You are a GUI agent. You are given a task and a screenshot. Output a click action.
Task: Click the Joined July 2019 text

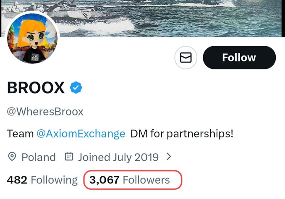pos(118,157)
